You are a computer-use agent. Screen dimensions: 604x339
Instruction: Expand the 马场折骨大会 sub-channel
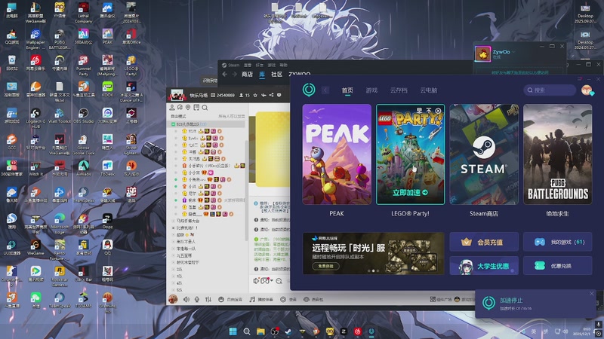pyautogui.click(x=174, y=221)
